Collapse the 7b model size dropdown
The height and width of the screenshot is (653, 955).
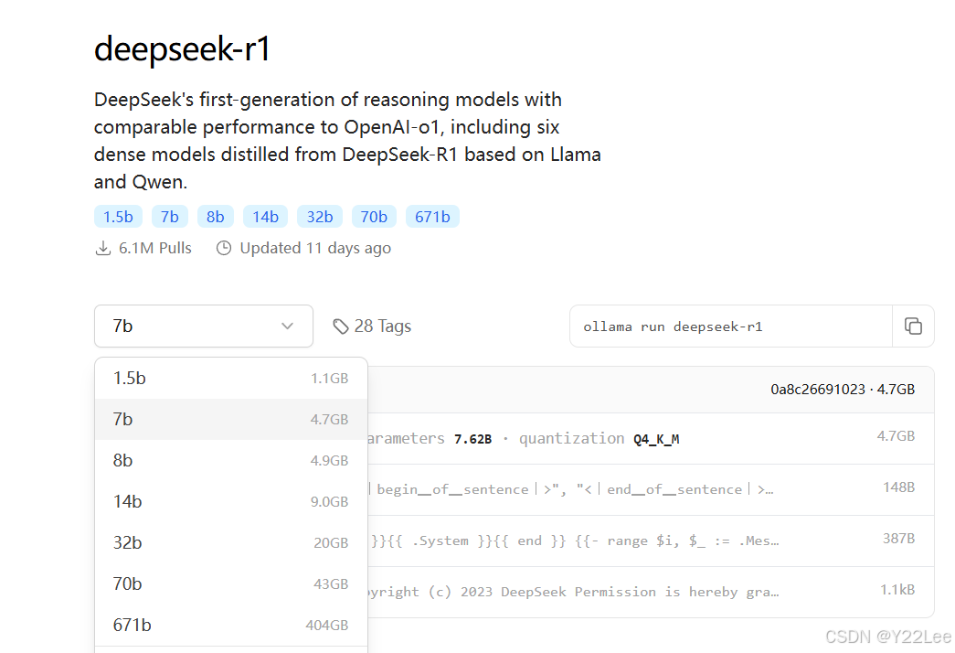coord(203,326)
